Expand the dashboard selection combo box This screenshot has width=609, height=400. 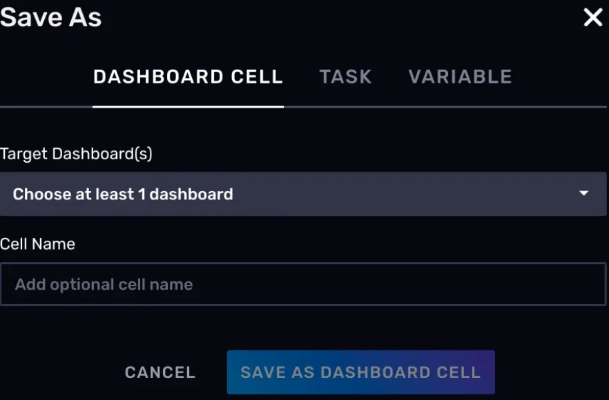point(303,194)
